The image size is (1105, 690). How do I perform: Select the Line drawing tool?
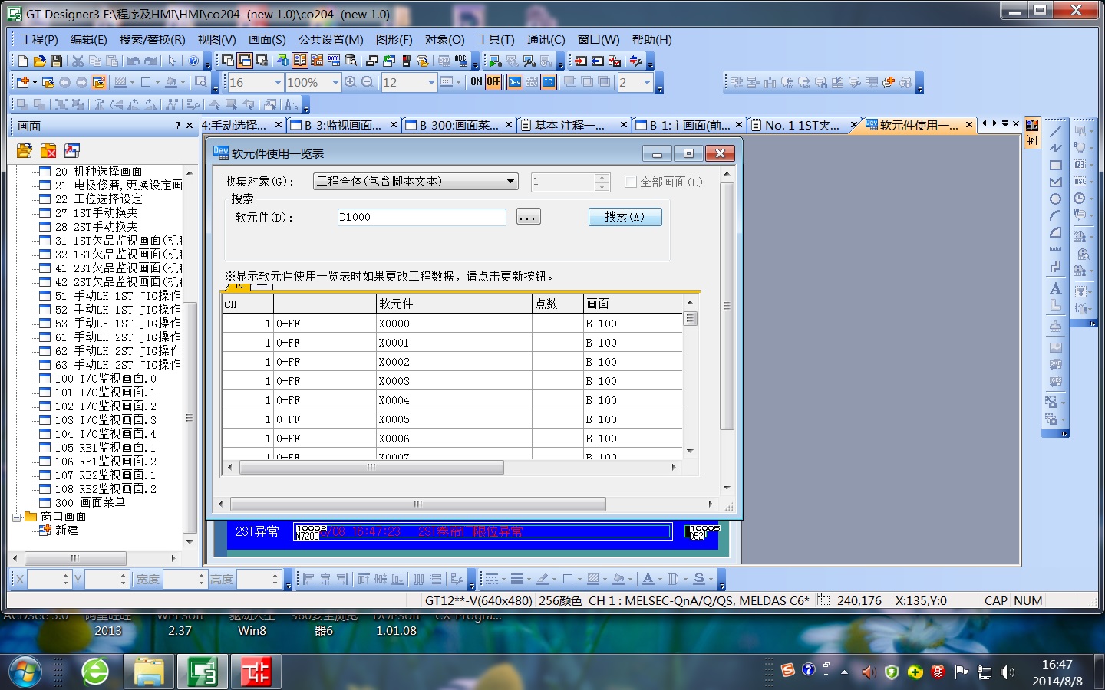1056,131
